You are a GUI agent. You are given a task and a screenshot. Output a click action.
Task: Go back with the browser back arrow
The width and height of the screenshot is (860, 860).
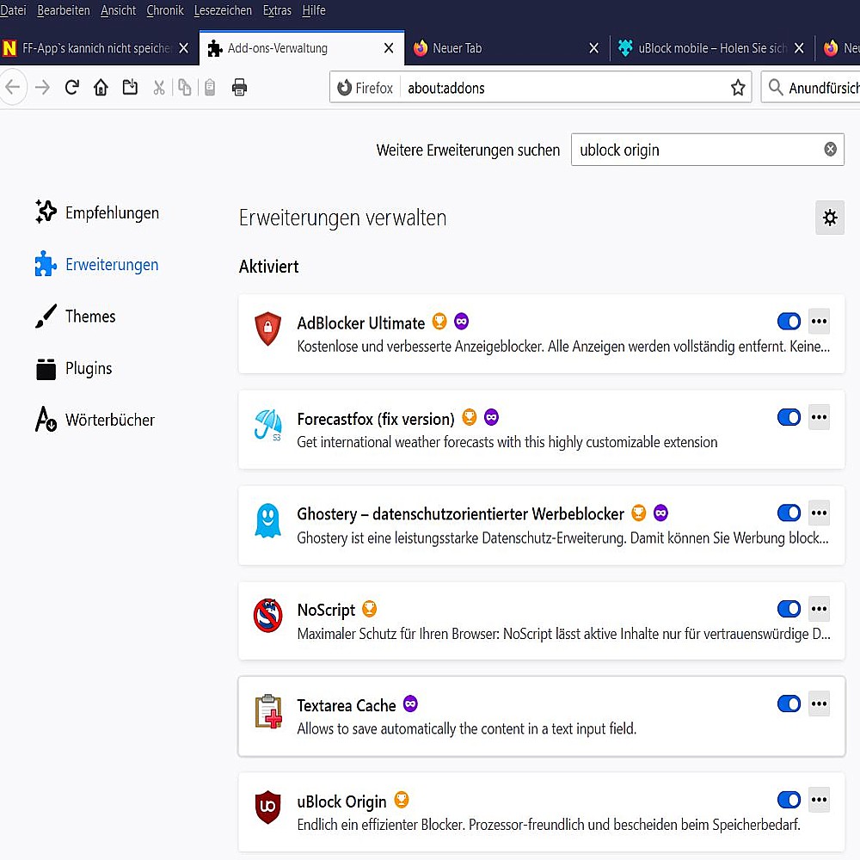12,87
